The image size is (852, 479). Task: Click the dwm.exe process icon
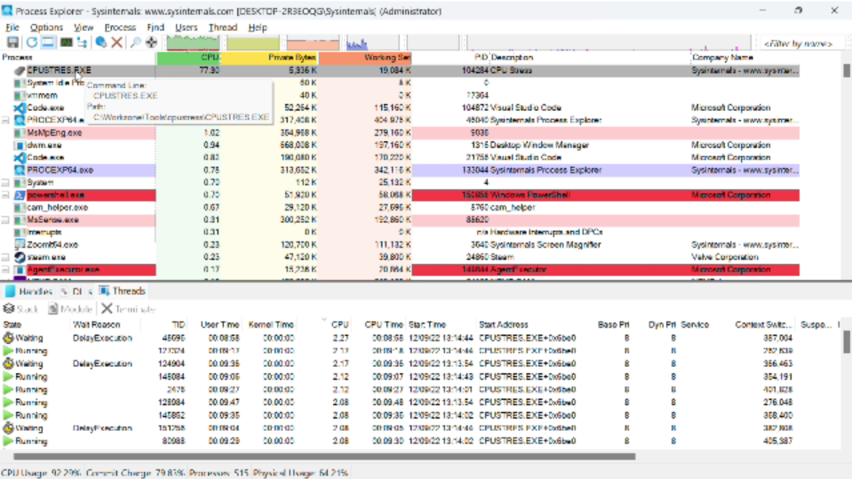point(20,146)
